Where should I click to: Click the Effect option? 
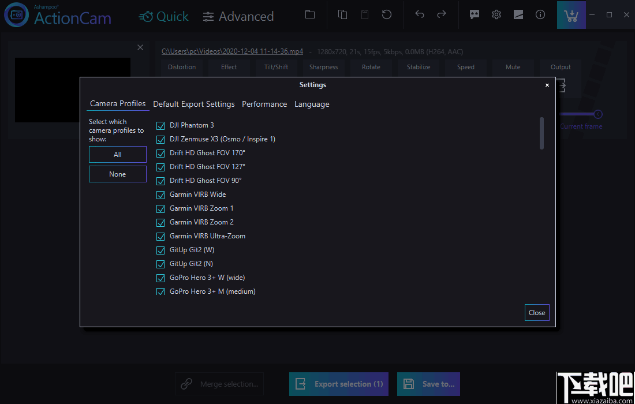tap(229, 67)
